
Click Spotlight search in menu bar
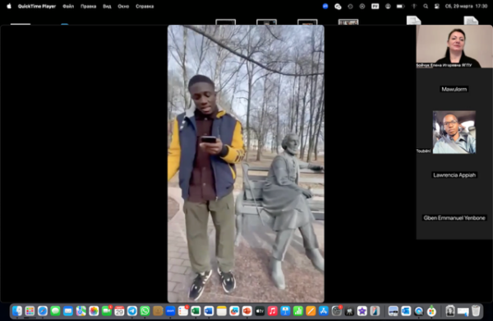[426, 7]
